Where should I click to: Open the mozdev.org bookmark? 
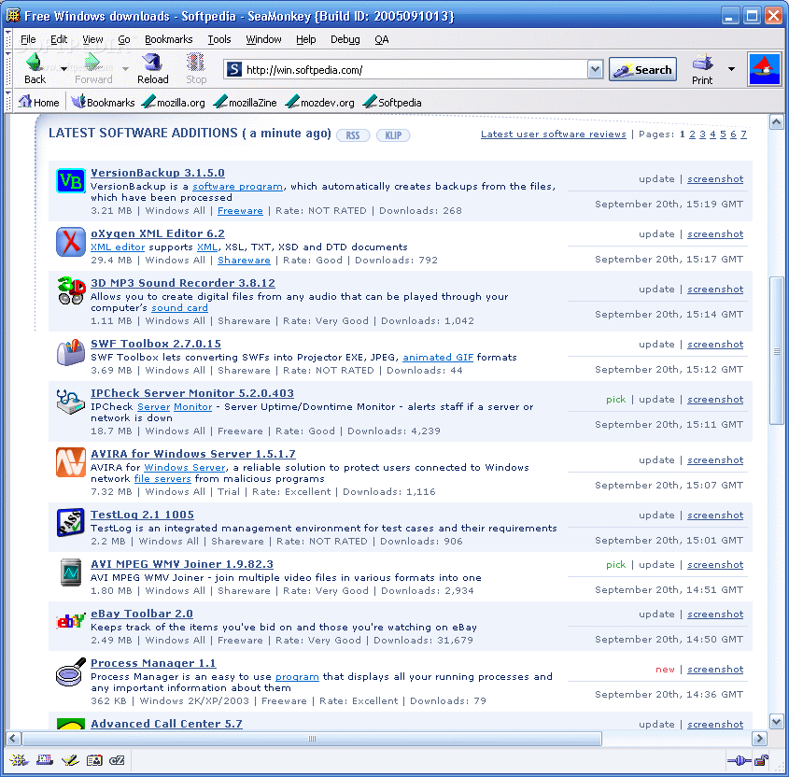click(x=319, y=102)
